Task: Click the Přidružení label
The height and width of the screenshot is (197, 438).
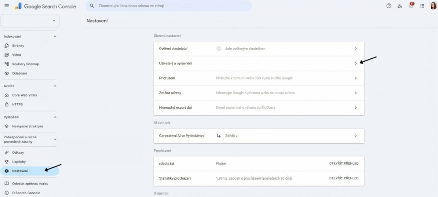Action: tap(167, 78)
